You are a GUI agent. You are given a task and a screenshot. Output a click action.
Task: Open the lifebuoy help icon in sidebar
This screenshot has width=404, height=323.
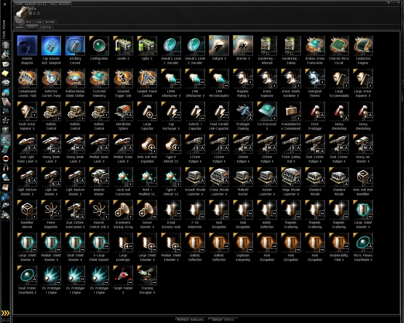click(5, 158)
